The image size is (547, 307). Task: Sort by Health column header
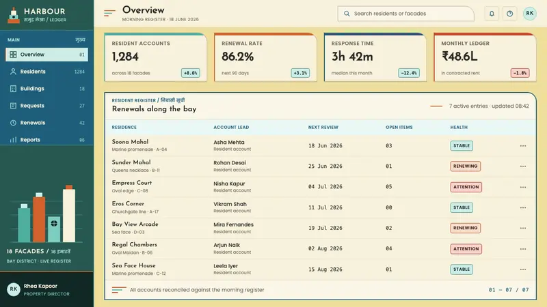[x=459, y=128]
